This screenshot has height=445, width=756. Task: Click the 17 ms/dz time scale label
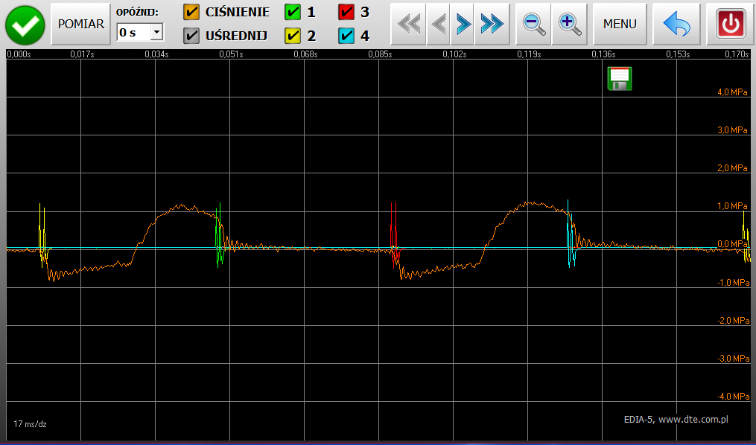pyautogui.click(x=30, y=424)
